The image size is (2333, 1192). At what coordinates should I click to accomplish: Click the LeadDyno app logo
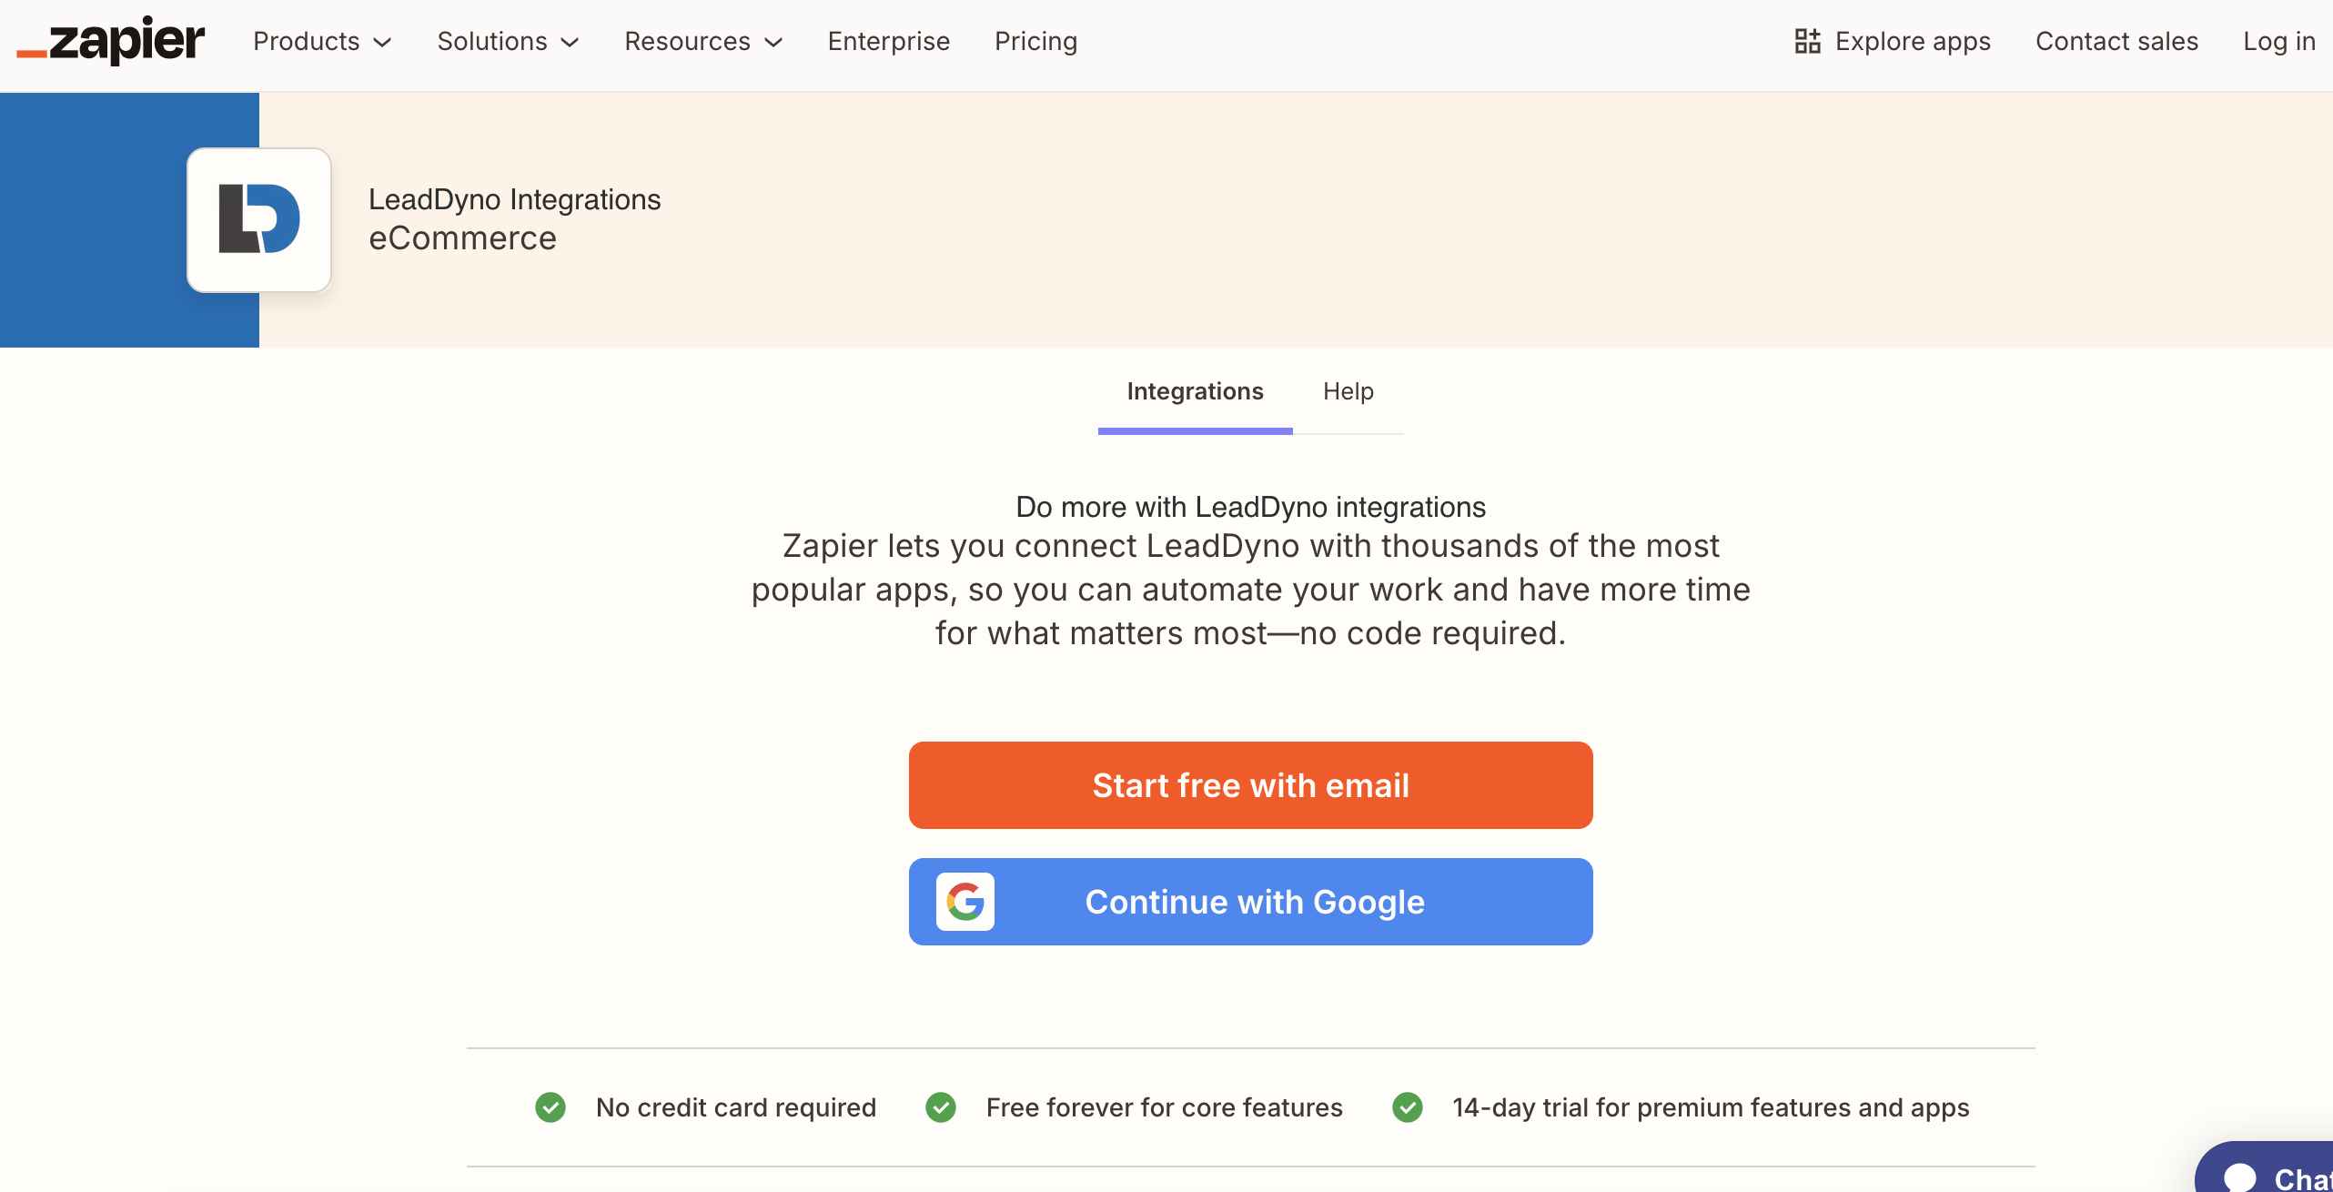[258, 219]
